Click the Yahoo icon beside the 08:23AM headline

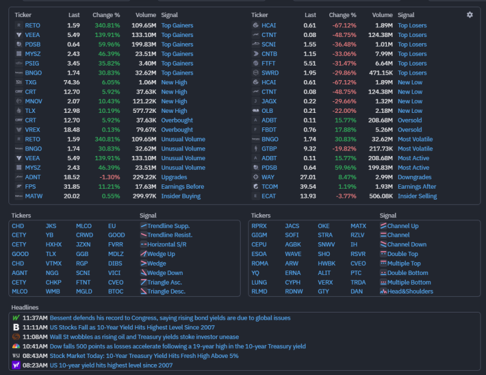coord(16,365)
